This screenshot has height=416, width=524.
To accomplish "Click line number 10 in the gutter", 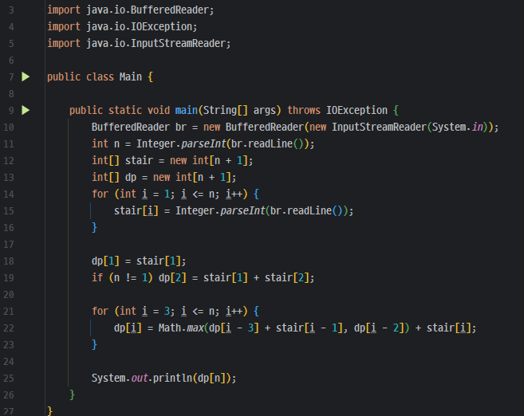I will pyautogui.click(x=9, y=128).
